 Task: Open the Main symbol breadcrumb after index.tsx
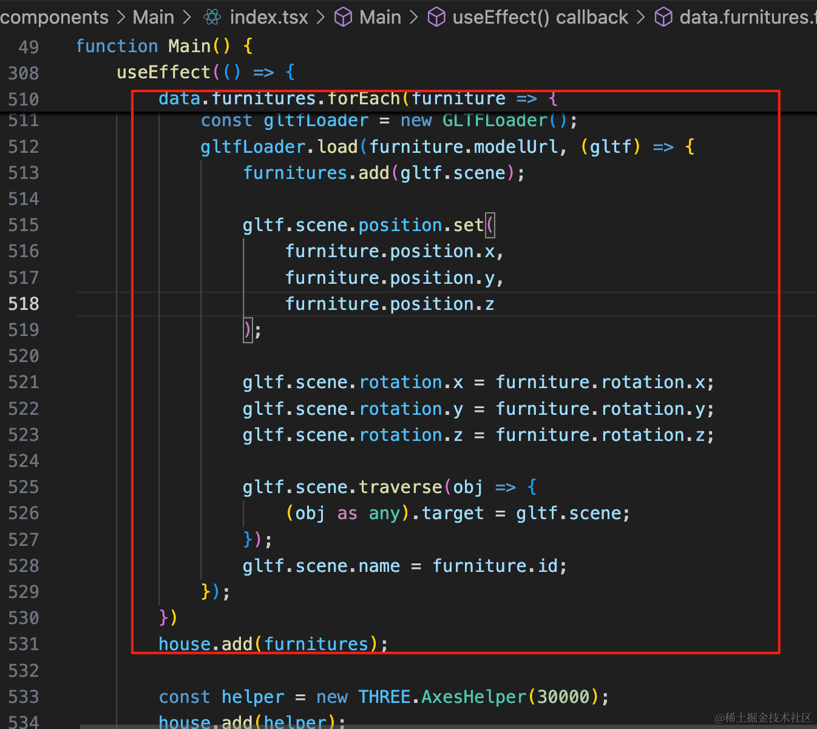(380, 17)
